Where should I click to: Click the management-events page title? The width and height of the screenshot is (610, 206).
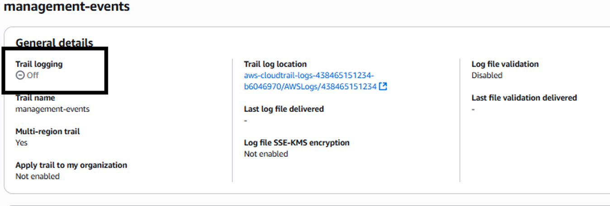pyautogui.click(x=66, y=7)
